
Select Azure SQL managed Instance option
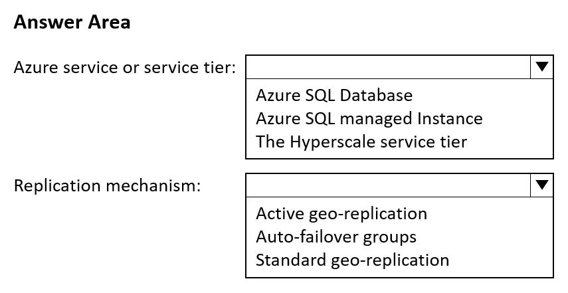[x=369, y=118]
